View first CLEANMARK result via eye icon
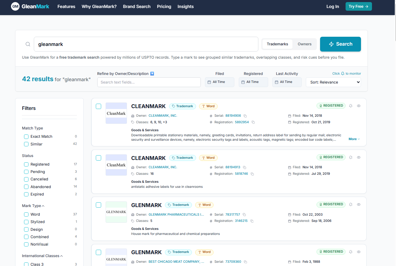The image size is (396, 266). 359,106
